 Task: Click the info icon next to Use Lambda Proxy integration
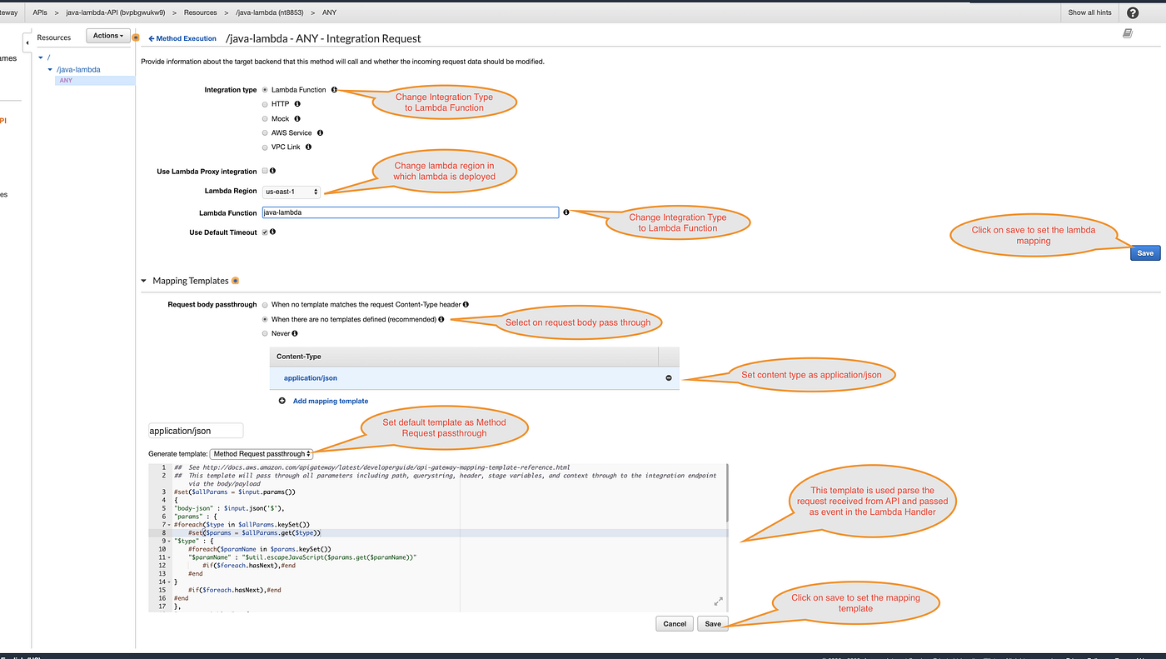pos(272,171)
